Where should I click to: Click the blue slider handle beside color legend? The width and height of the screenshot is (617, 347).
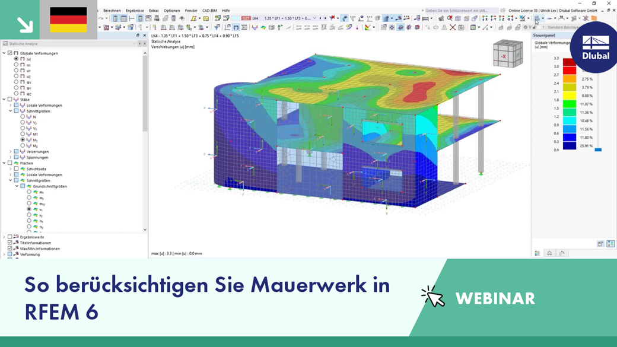point(598,150)
